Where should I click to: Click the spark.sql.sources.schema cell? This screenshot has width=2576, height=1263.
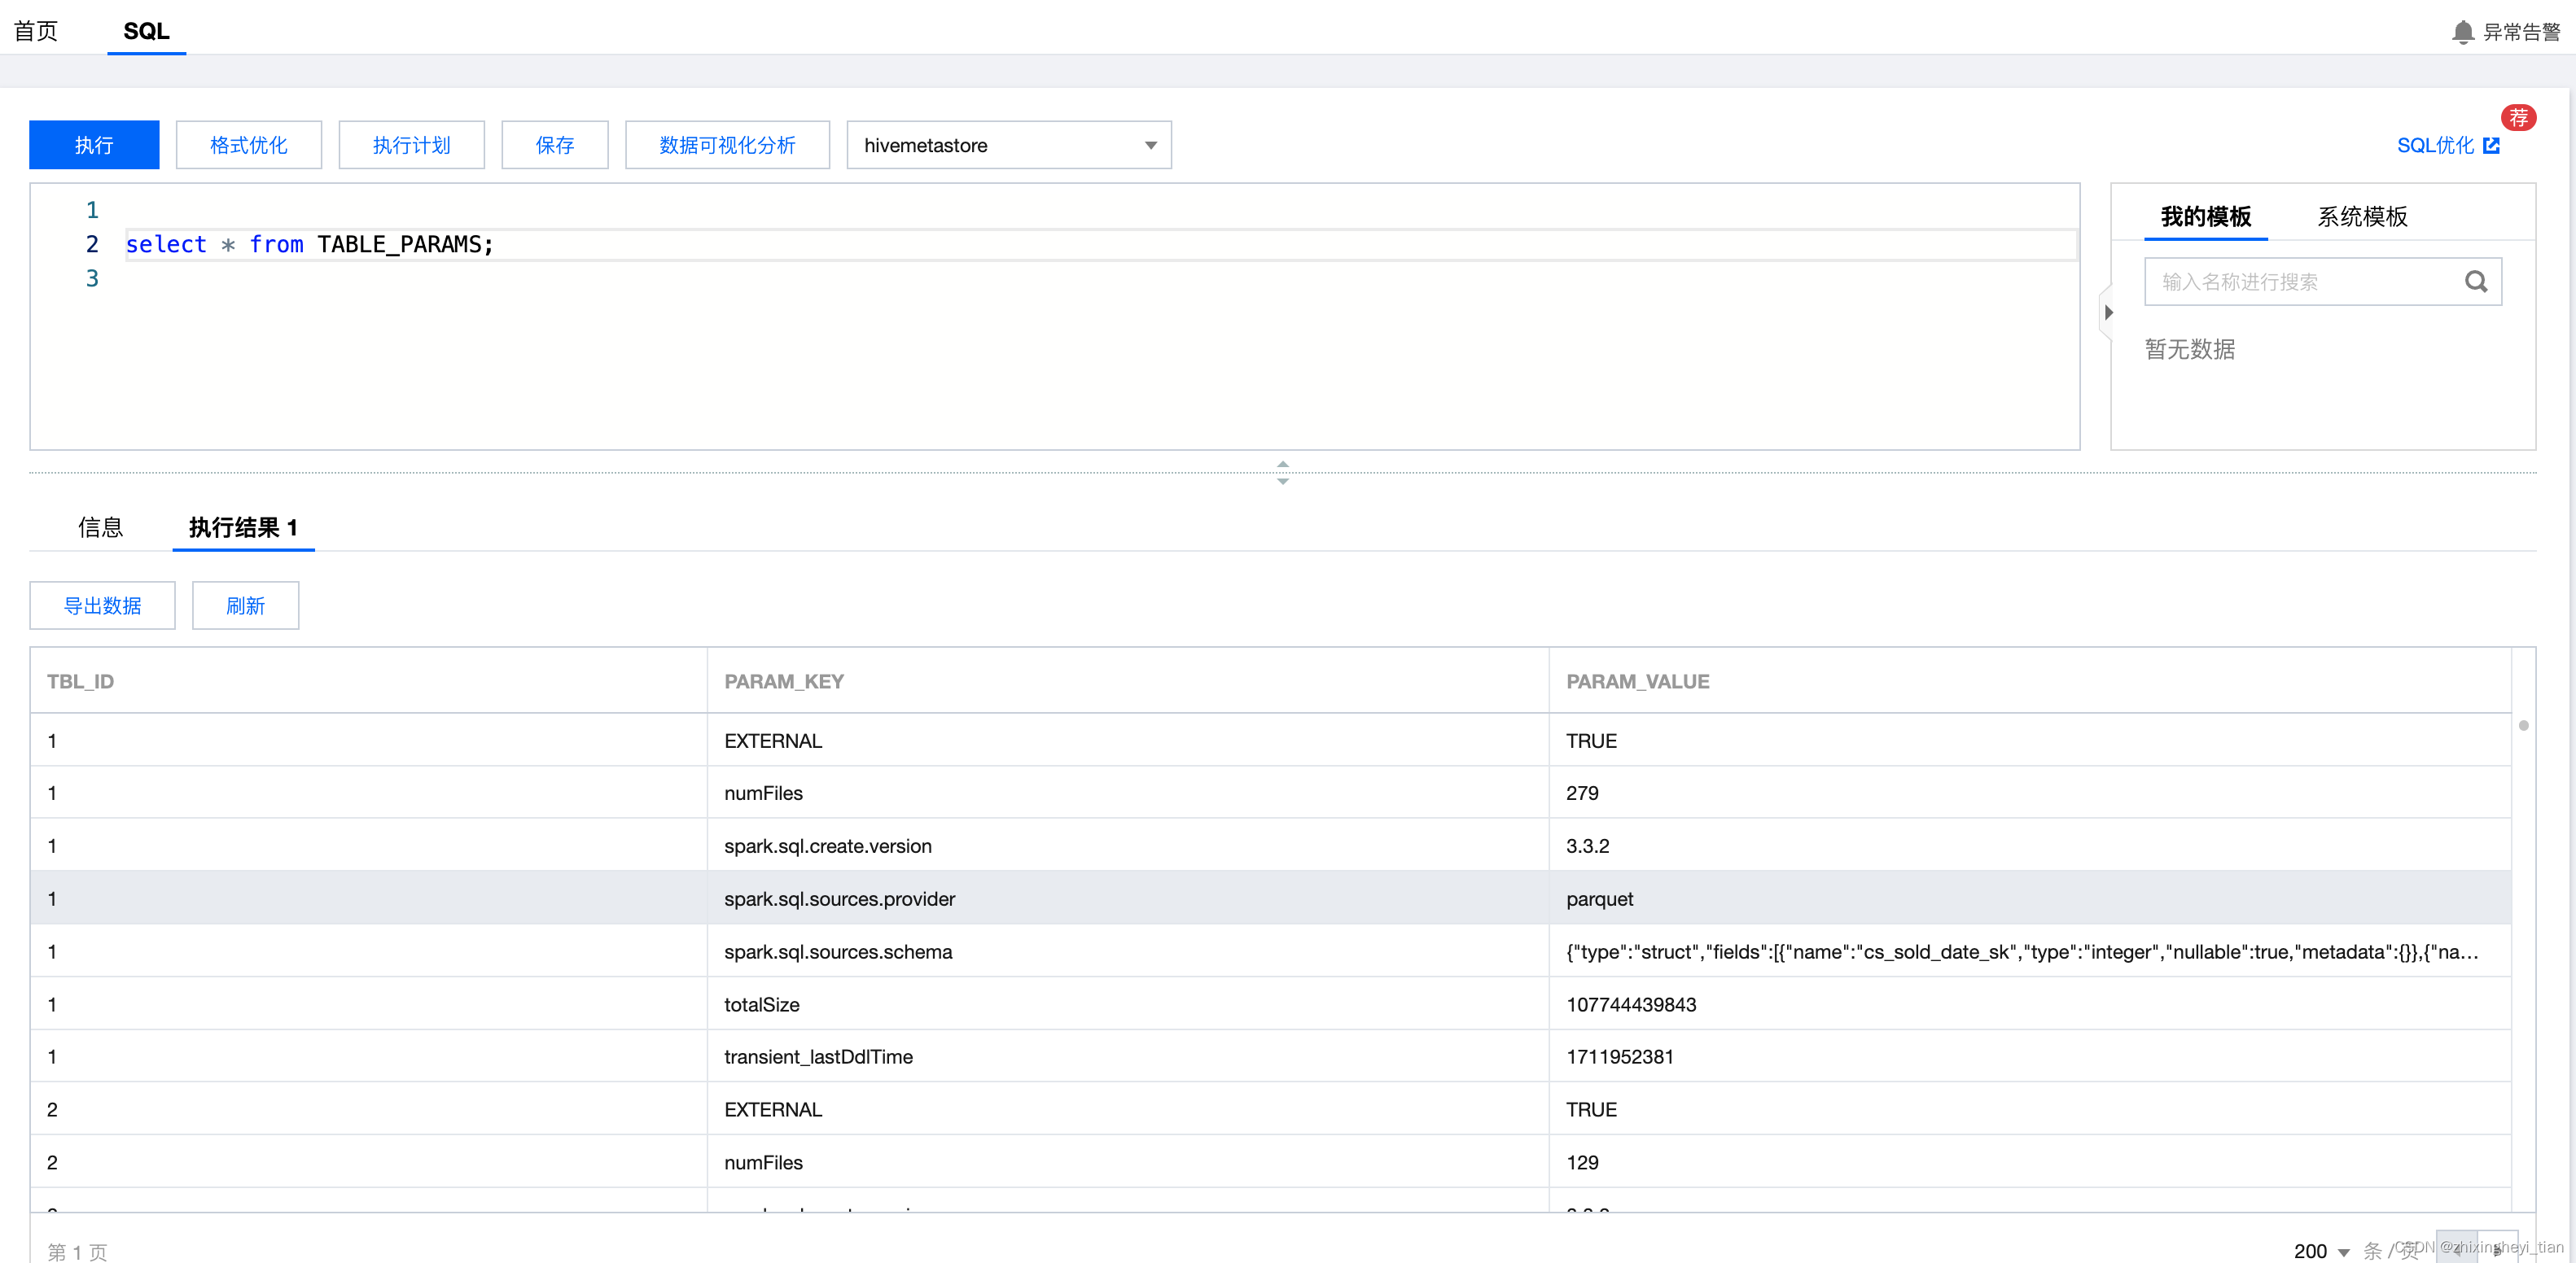tap(1128, 951)
